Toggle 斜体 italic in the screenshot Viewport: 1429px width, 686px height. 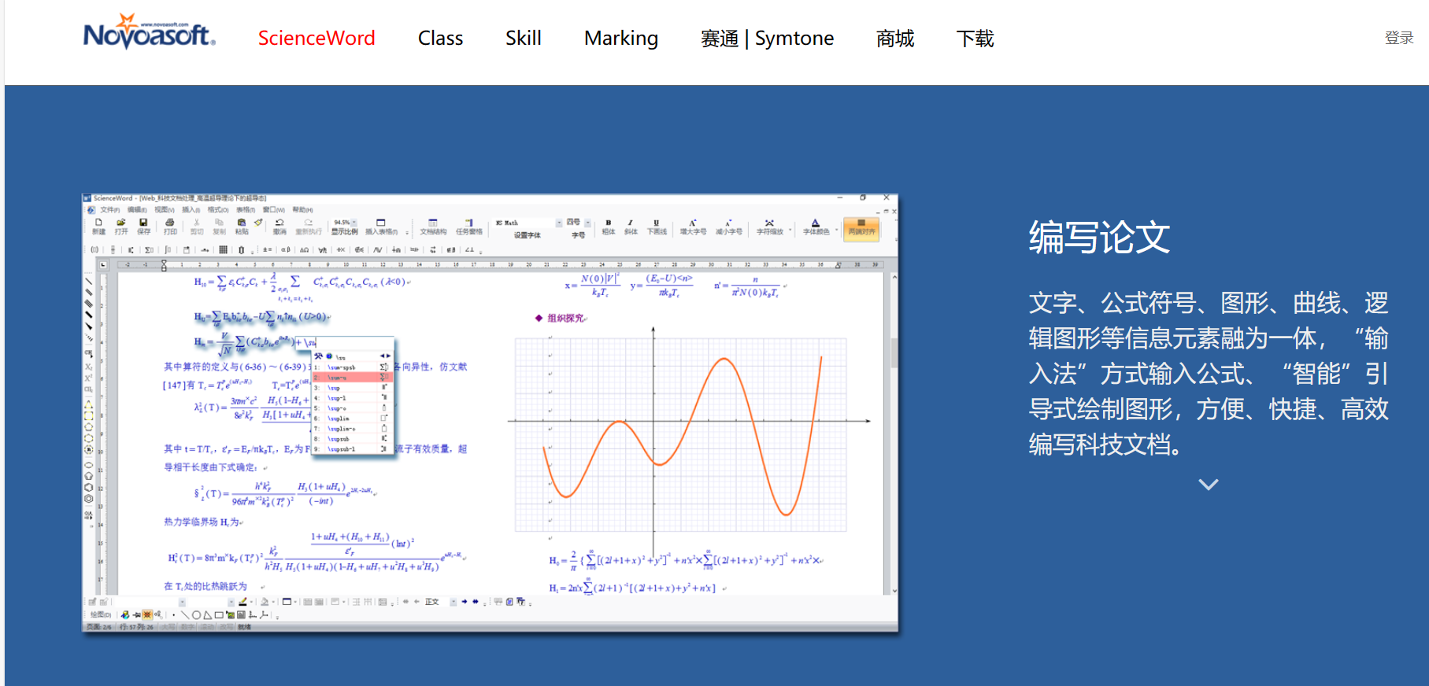(x=631, y=227)
